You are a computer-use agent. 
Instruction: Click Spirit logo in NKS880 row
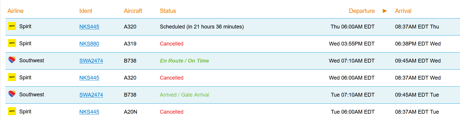pos(12,43)
